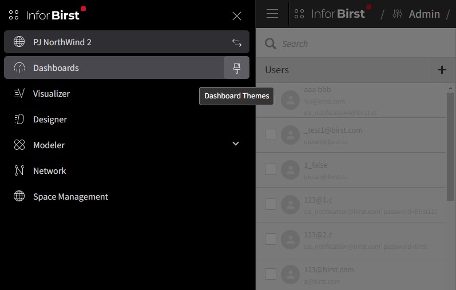The width and height of the screenshot is (456, 290).
Task: Select the checkbox for user 1_false
Action: click(271, 169)
